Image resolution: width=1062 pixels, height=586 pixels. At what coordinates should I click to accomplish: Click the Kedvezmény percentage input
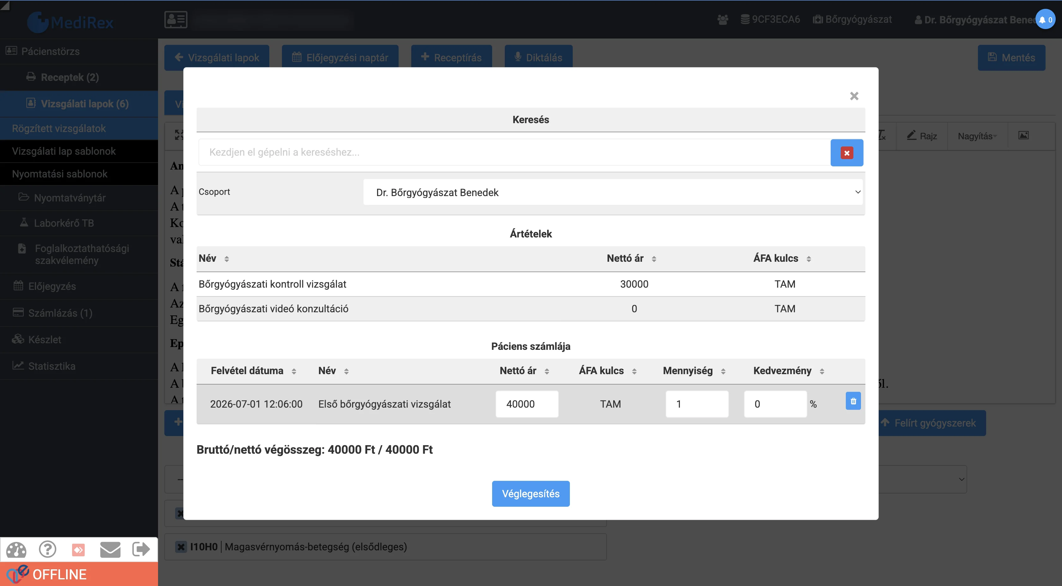coord(775,404)
